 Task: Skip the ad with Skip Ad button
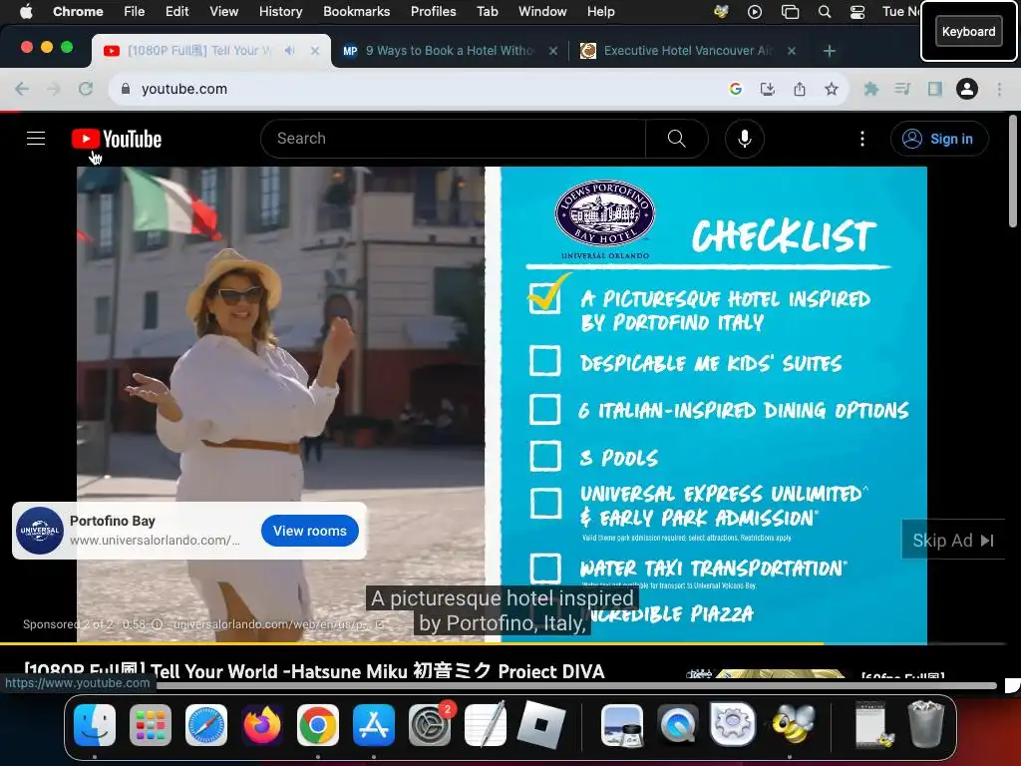(x=952, y=540)
